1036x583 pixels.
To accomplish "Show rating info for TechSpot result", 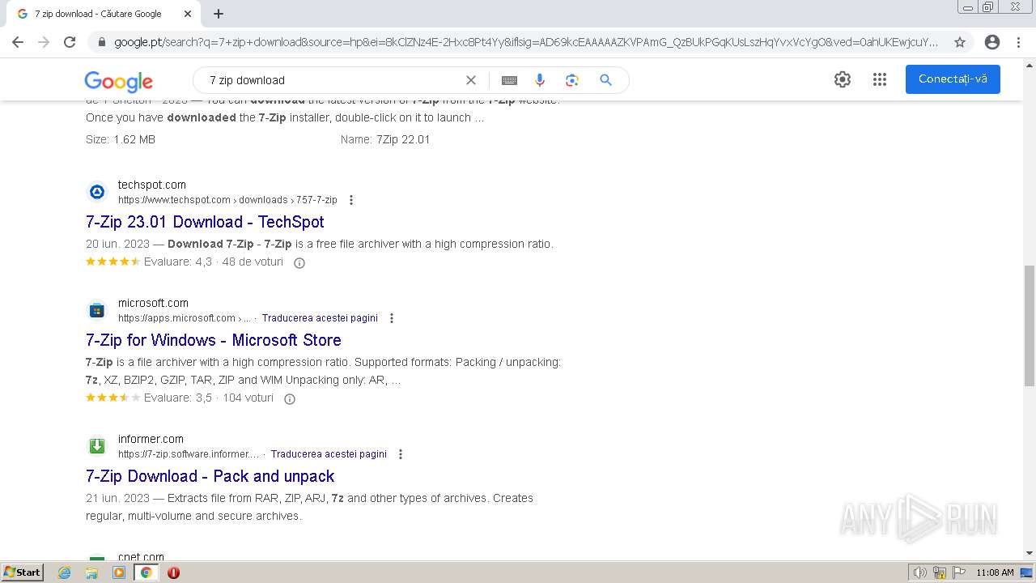I will pos(299,262).
